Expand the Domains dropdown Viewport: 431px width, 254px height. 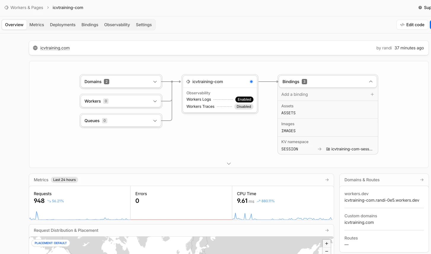click(155, 82)
